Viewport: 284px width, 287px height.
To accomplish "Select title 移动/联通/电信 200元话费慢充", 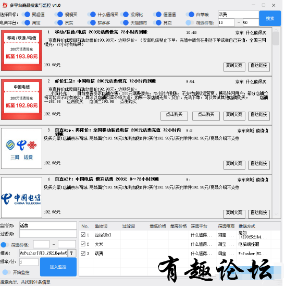I will [101, 32].
